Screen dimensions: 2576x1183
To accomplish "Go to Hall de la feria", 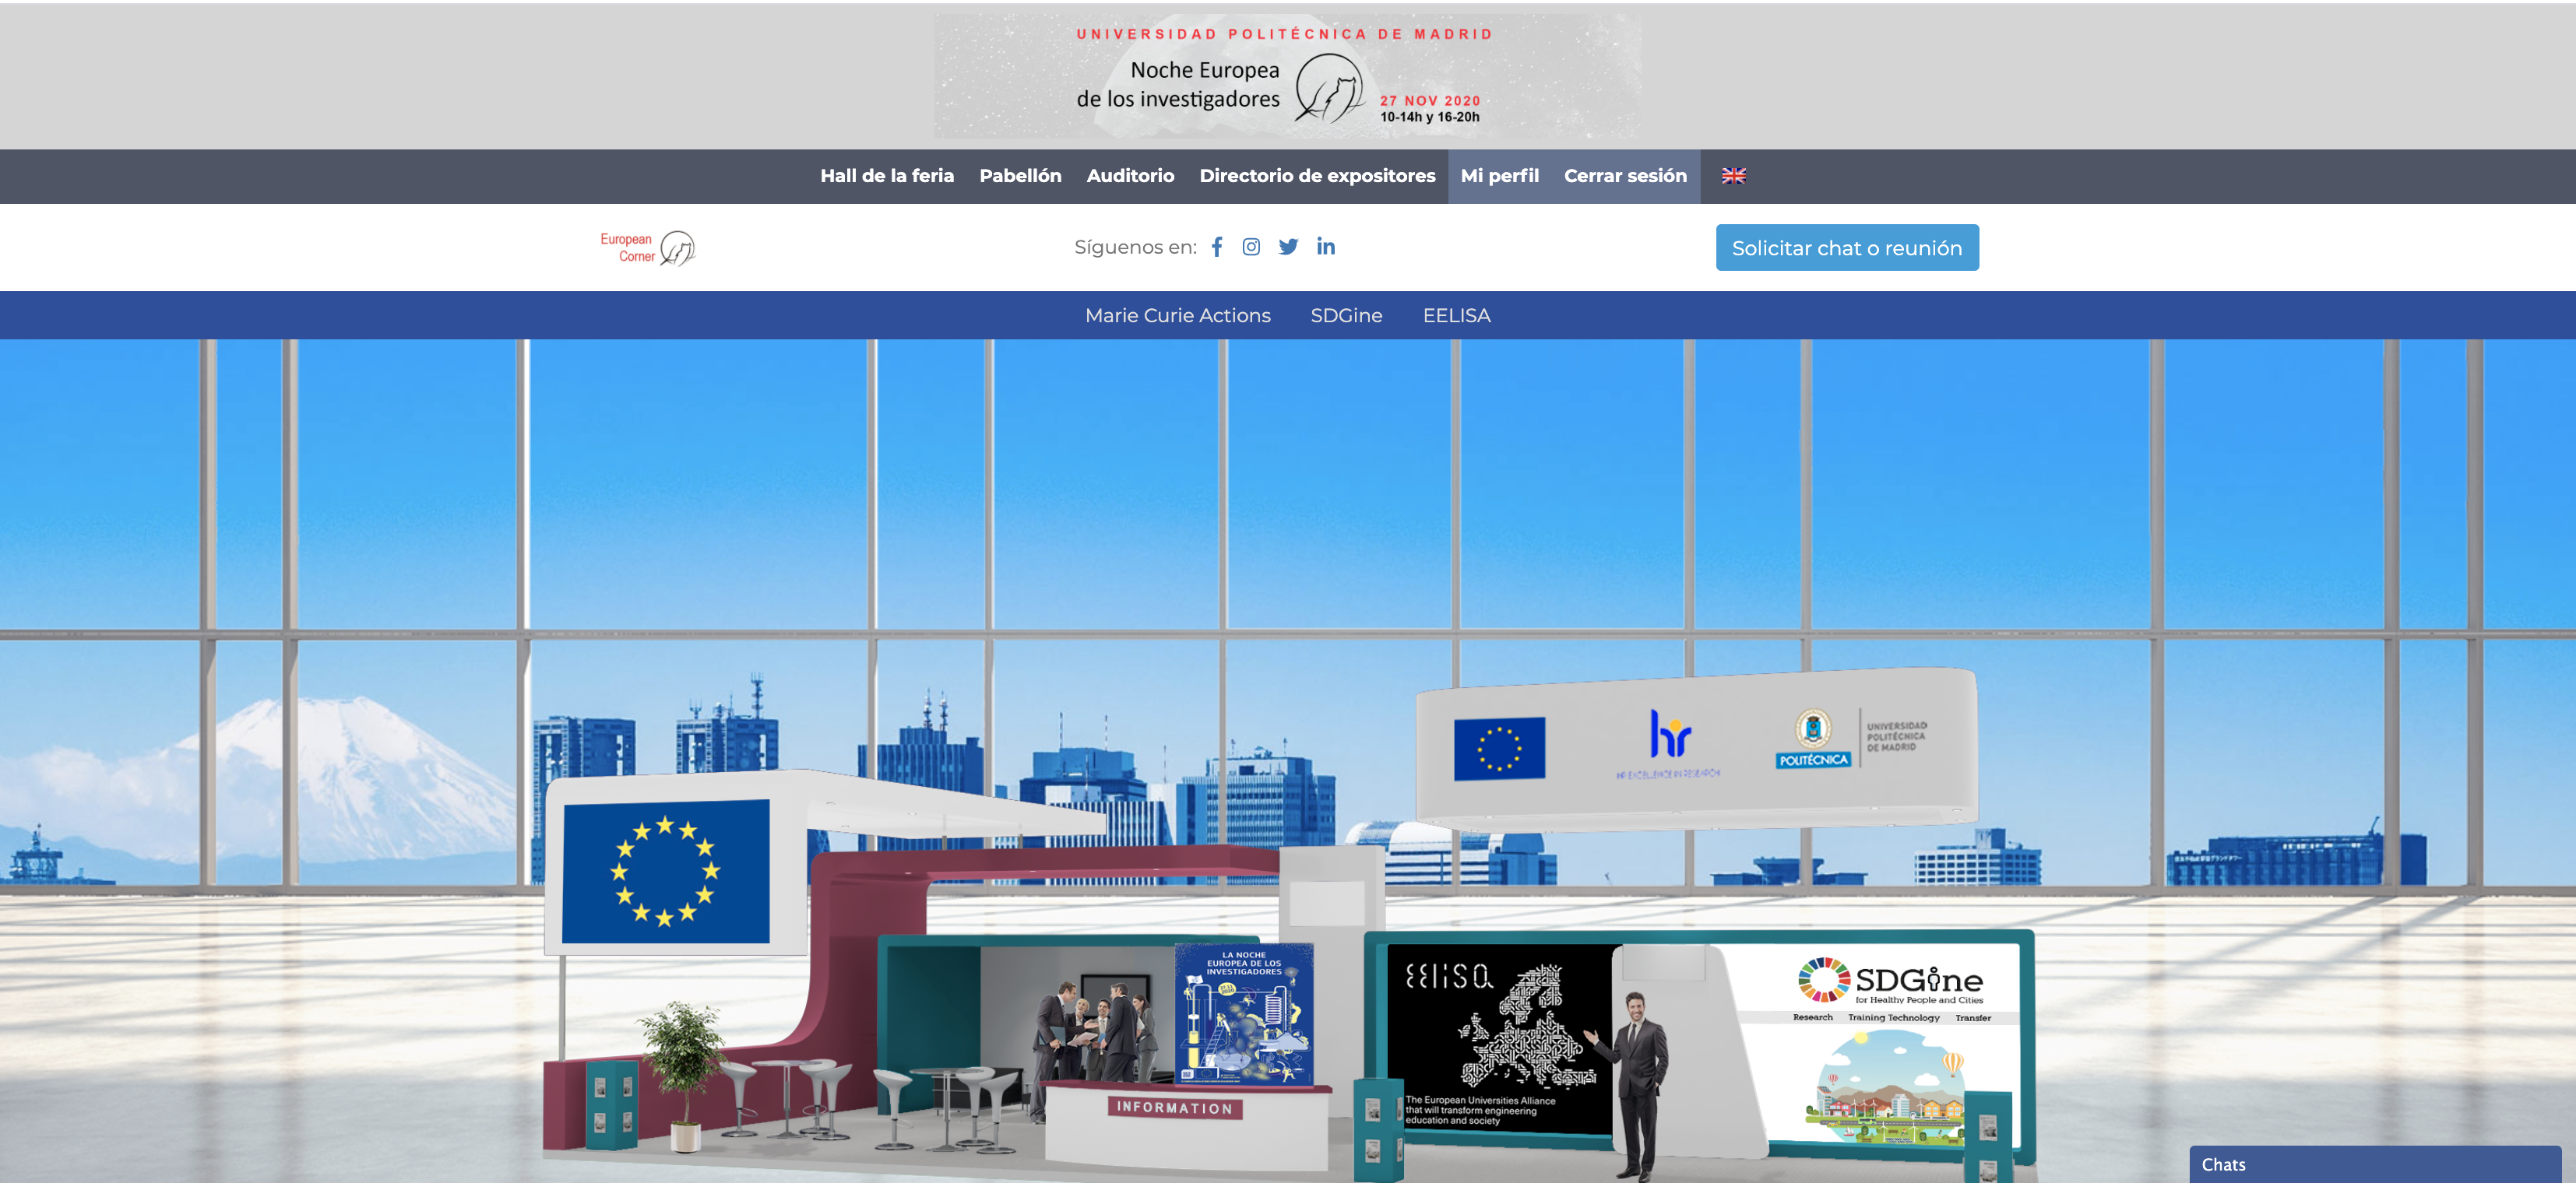I will (x=886, y=176).
